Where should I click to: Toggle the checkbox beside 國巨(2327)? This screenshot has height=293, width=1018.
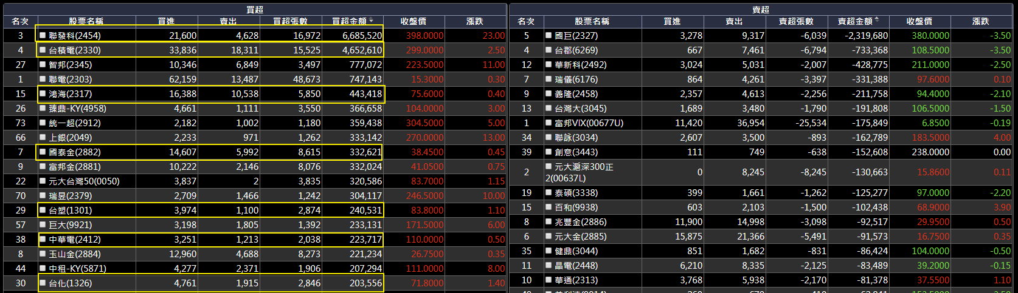tap(549, 35)
